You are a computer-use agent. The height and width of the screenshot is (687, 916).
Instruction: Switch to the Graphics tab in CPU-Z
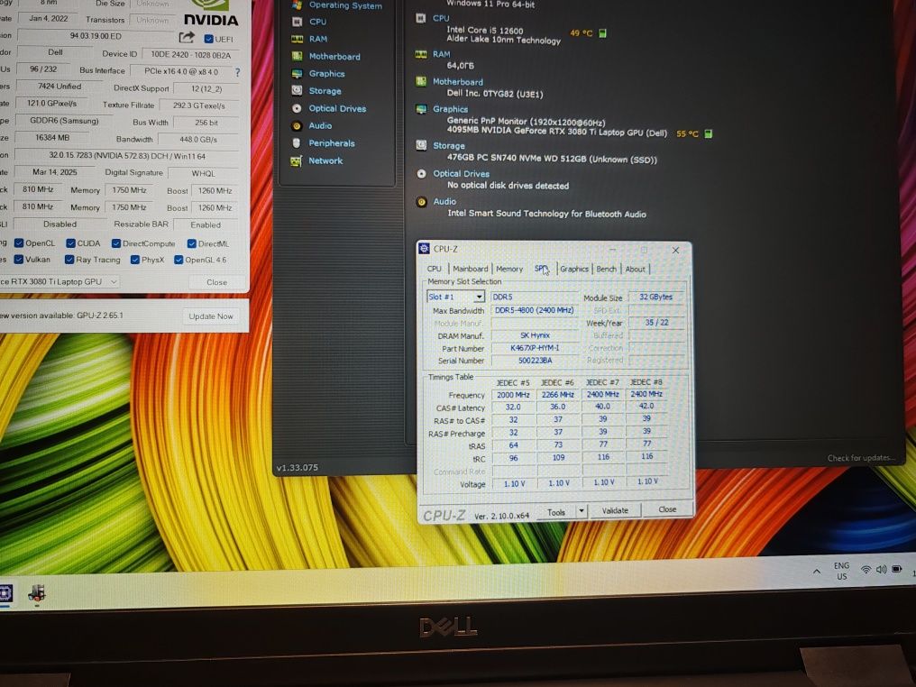(x=574, y=269)
